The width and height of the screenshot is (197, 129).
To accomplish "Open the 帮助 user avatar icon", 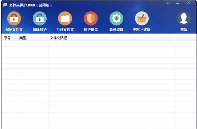I will point(184,18).
